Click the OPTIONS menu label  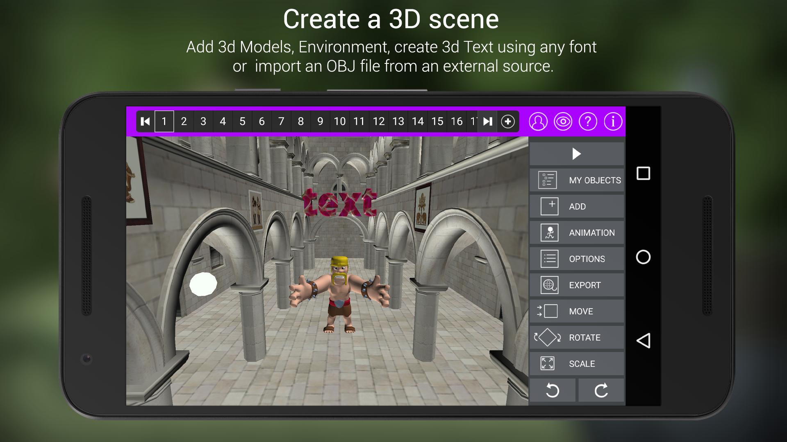587,259
